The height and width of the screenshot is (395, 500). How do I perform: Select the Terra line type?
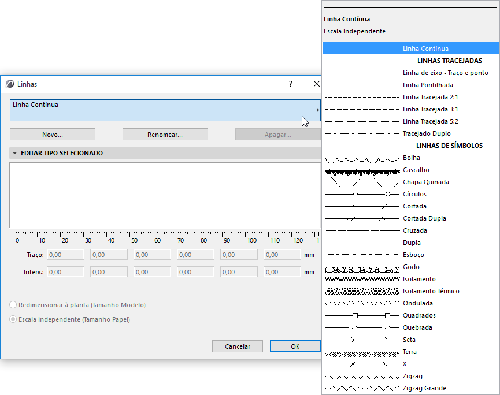click(410, 352)
